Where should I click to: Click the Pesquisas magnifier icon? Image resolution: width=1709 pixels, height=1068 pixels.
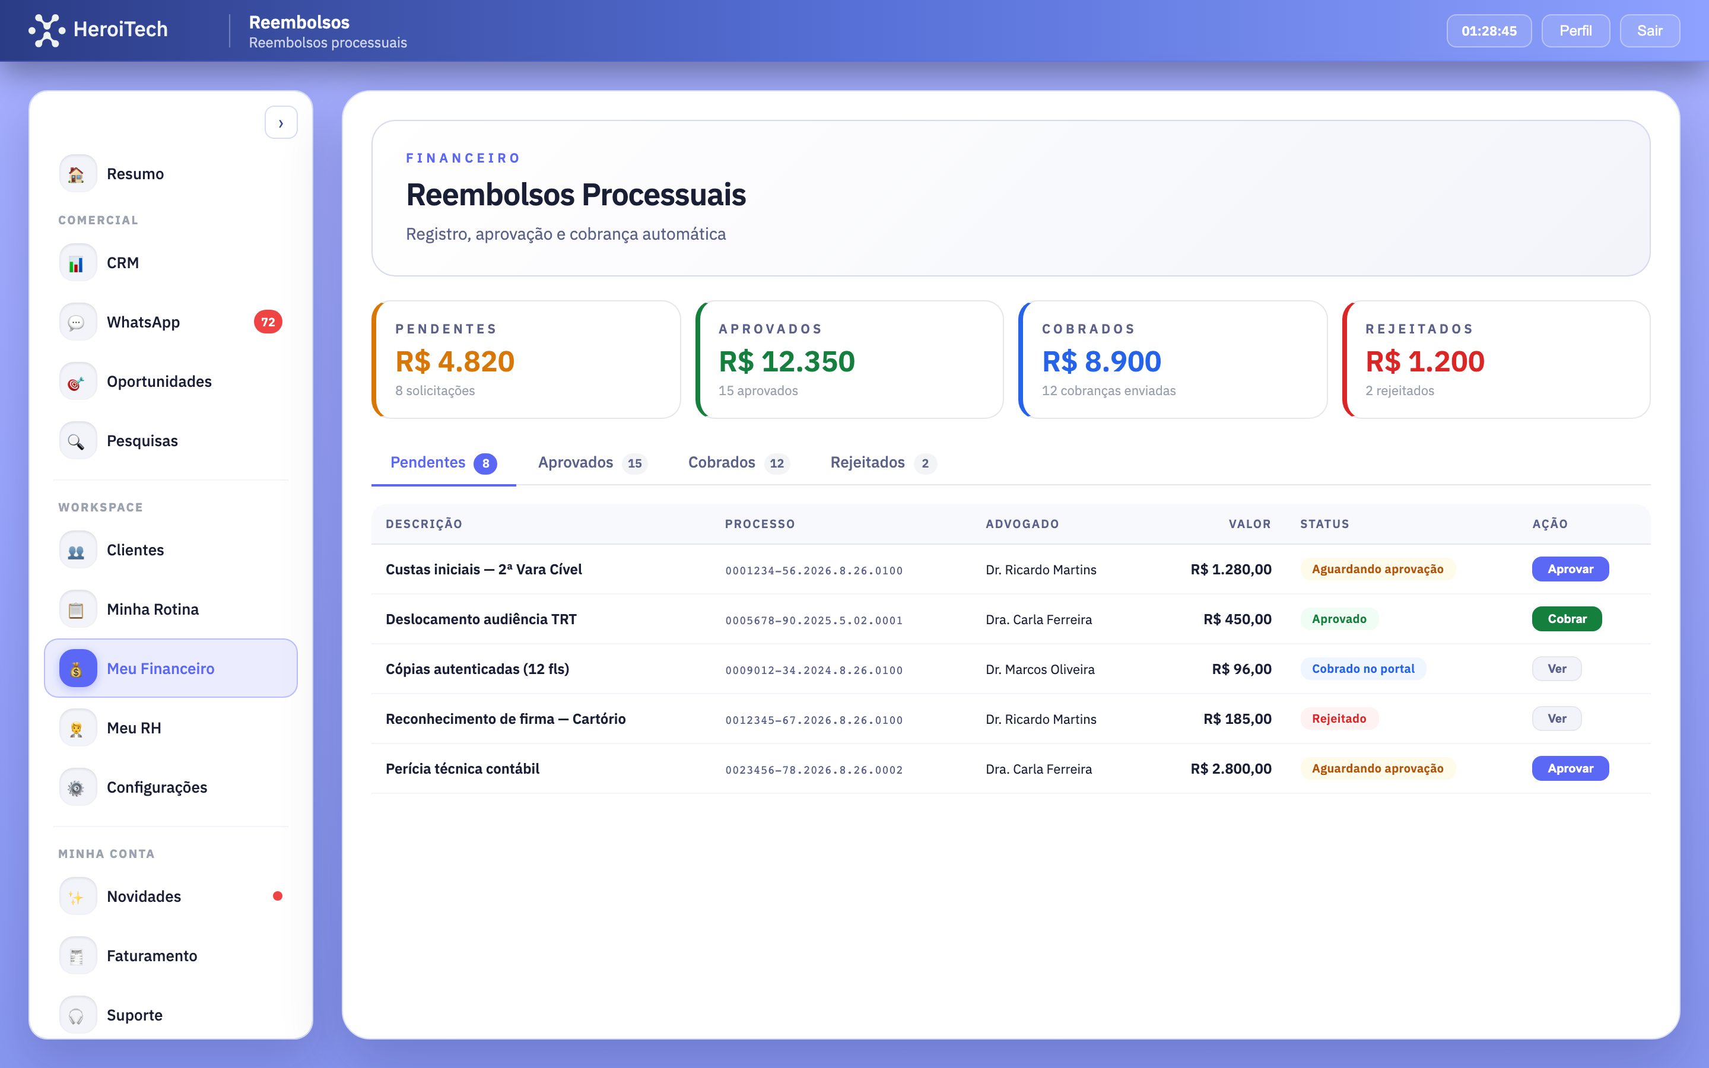(77, 441)
